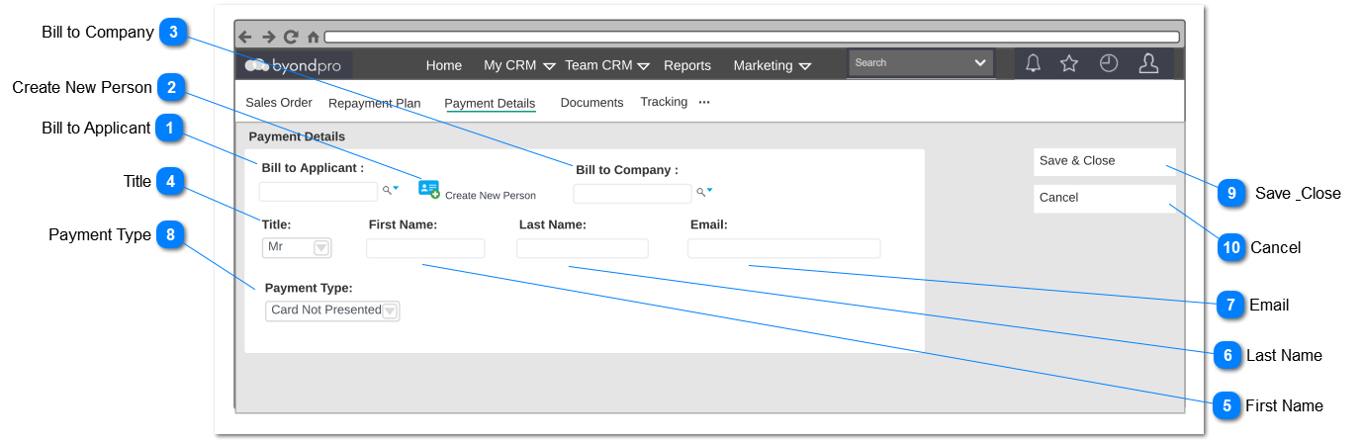Click the Save & Close button
The height and width of the screenshot is (443, 1363).
click(1105, 161)
